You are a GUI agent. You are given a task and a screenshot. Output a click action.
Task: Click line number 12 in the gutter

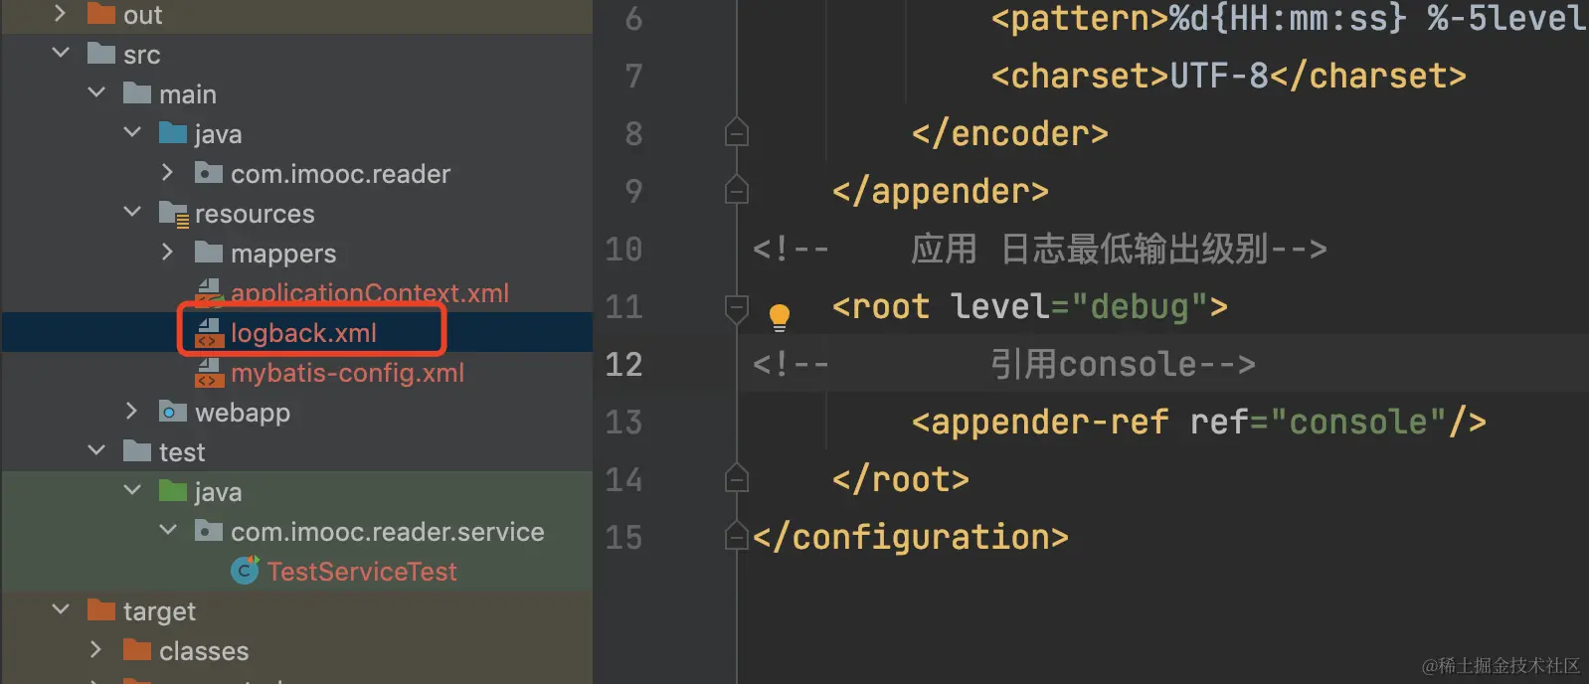(623, 365)
